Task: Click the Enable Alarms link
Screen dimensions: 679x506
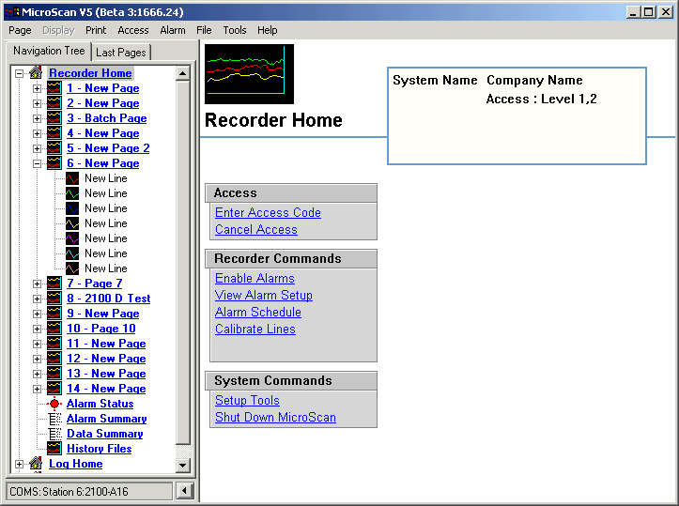Action: (255, 278)
